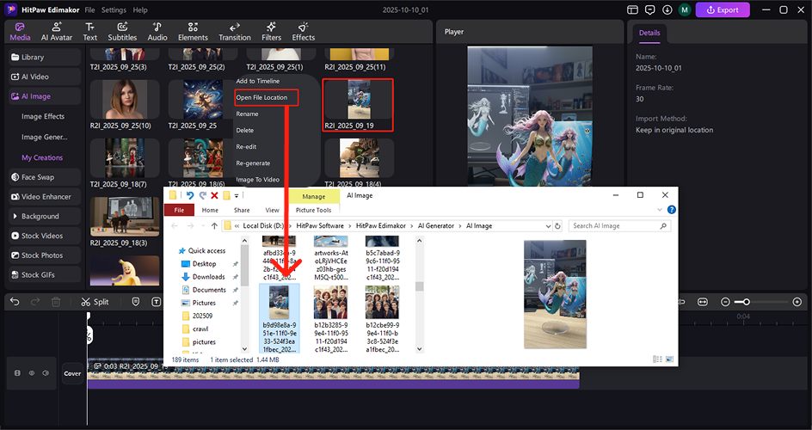Click the Cover button on timeline
The width and height of the screenshot is (812, 430).
72,373
